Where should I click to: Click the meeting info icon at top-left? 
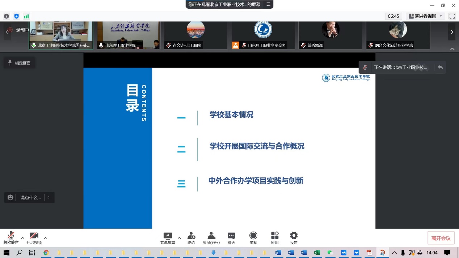point(7,16)
